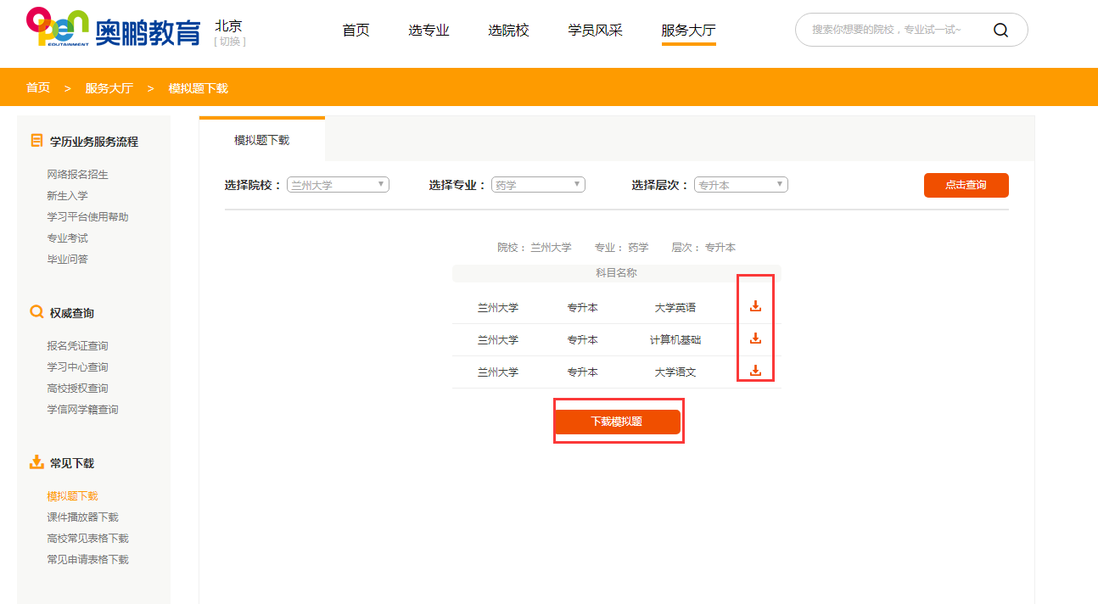The height and width of the screenshot is (604, 1098).
Task: Click the magnifier icon beside 权威查询
Action: (36, 312)
